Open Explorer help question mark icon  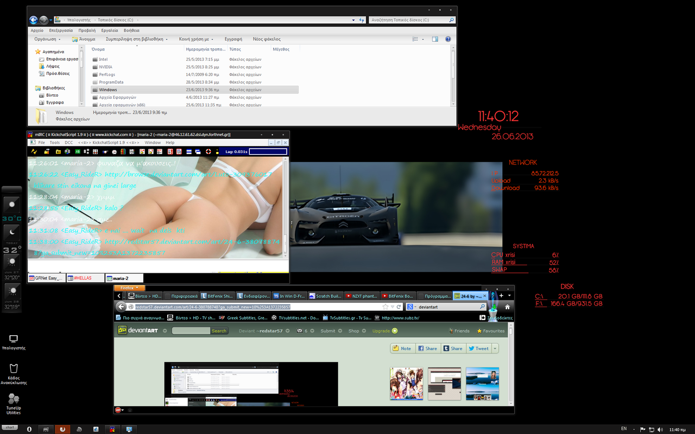pyautogui.click(x=448, y=39)
